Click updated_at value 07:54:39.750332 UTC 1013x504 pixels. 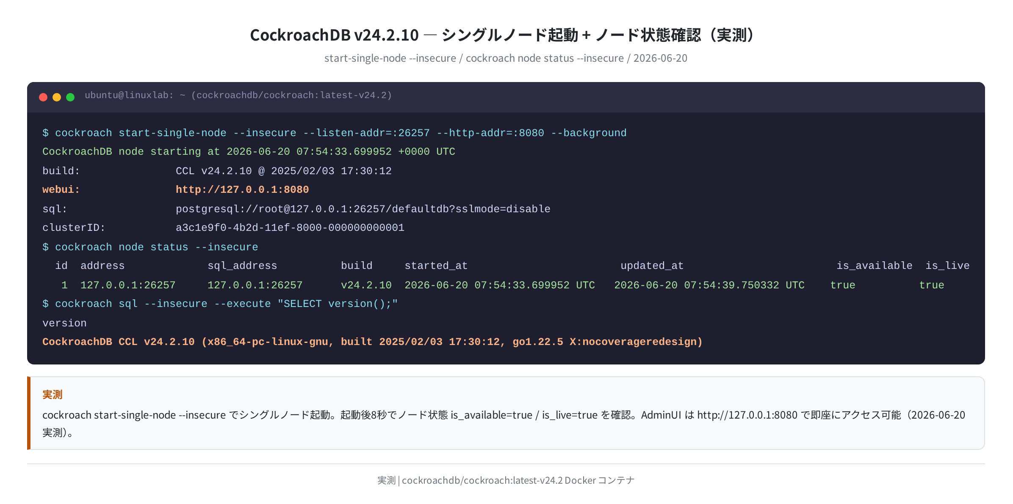[x=709, y=285]
